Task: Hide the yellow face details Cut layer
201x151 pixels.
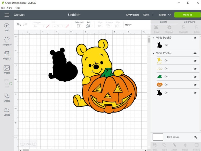Action: pyautogui.click(x=195, y=69)
